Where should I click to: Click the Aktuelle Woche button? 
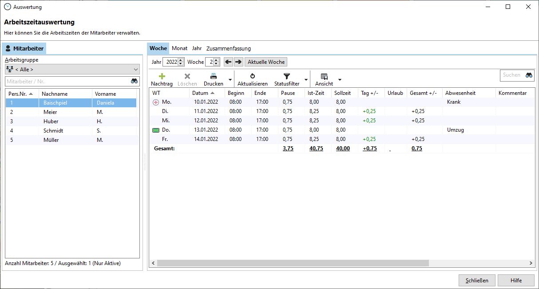[266, 62]
